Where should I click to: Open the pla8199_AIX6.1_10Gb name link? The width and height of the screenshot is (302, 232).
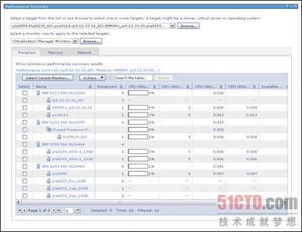coord(72,159)
